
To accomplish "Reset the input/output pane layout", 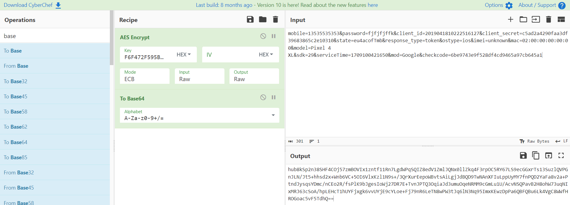I will [561, 20].
